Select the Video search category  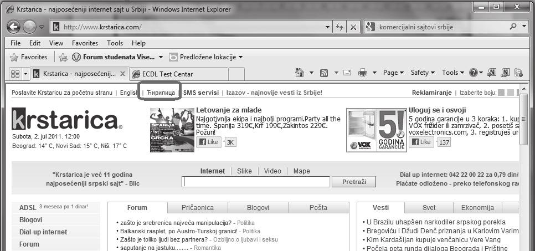tap(272, 171)
